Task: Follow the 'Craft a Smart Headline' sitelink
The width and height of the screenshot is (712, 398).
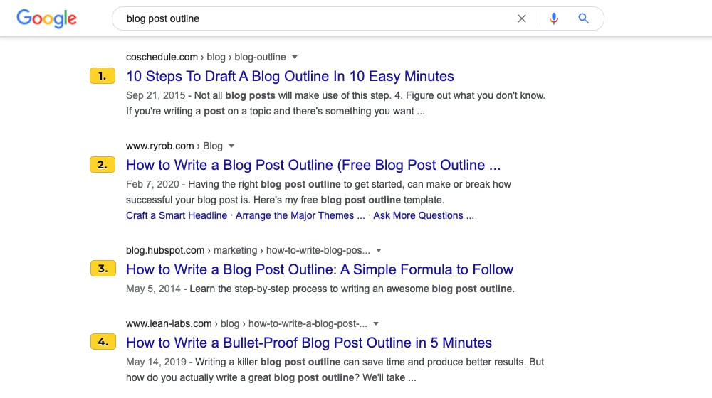Action: point(177,216)
